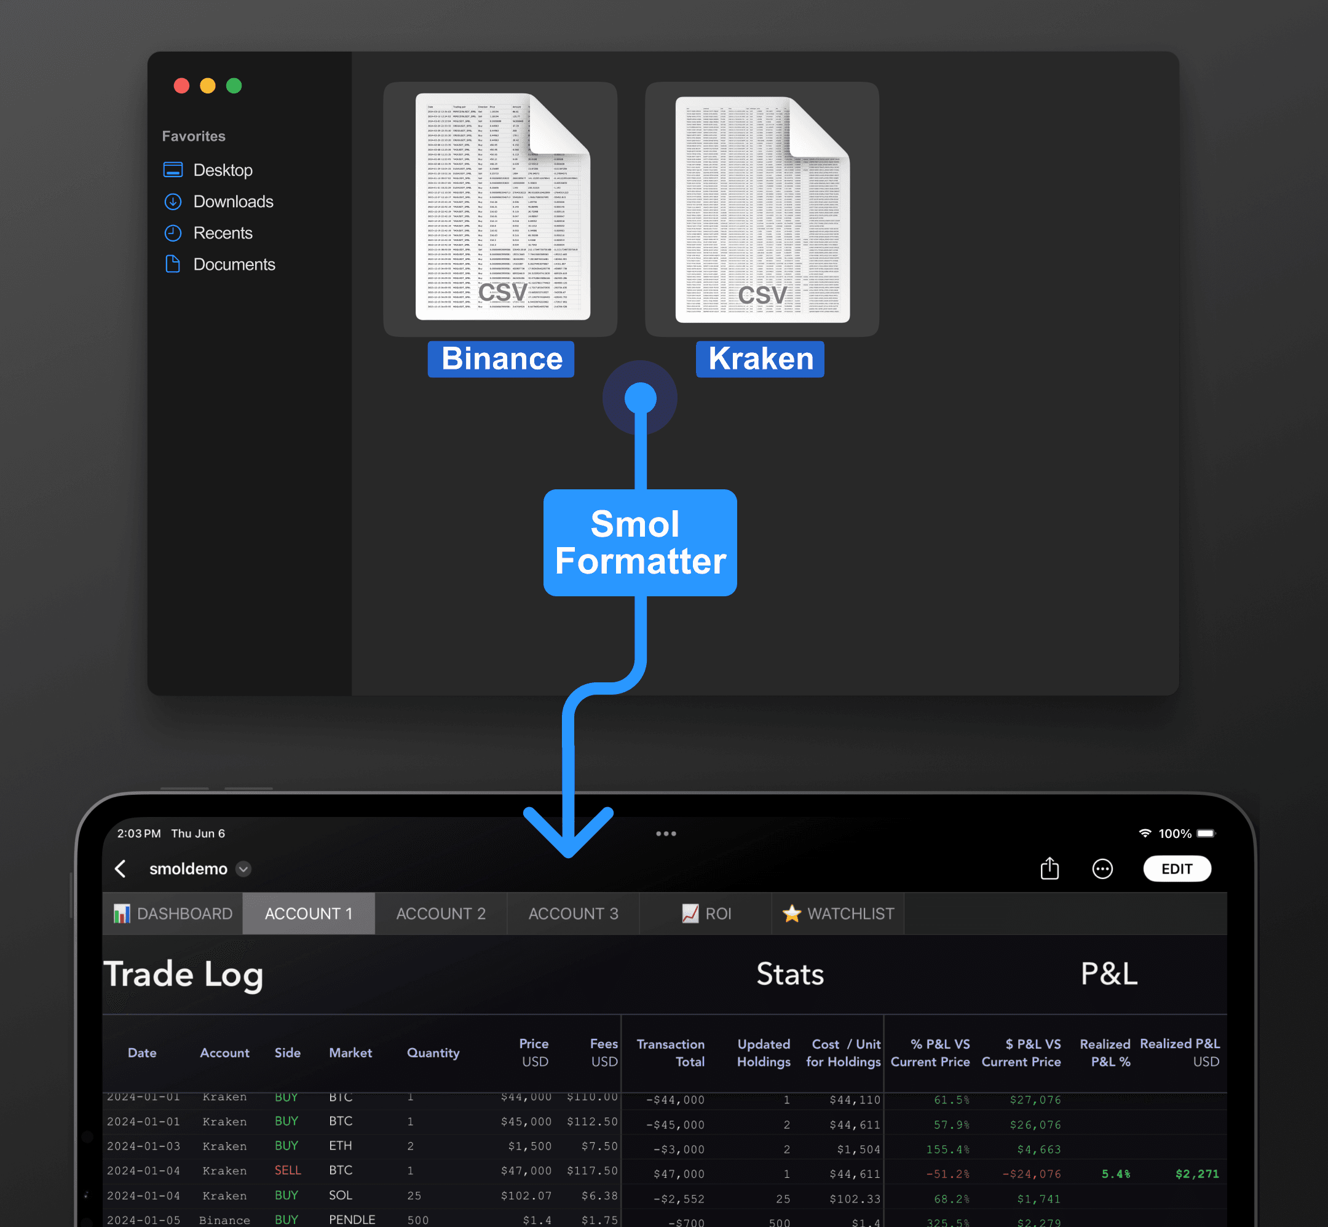Select the Fees USD column header

pyautogui.click(x=604, y=1052)
